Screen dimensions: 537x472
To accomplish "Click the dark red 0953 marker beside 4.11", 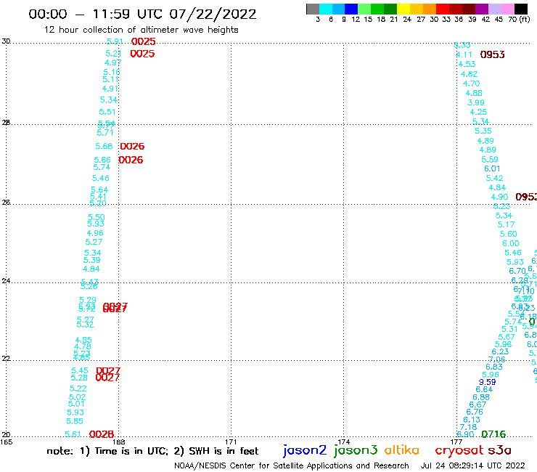I will click(493, 55).
